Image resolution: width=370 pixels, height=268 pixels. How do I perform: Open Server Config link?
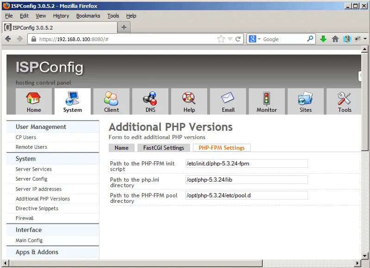pos(31,179)
